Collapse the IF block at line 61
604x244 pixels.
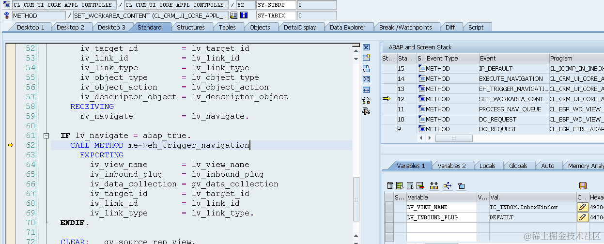[46, 136]
